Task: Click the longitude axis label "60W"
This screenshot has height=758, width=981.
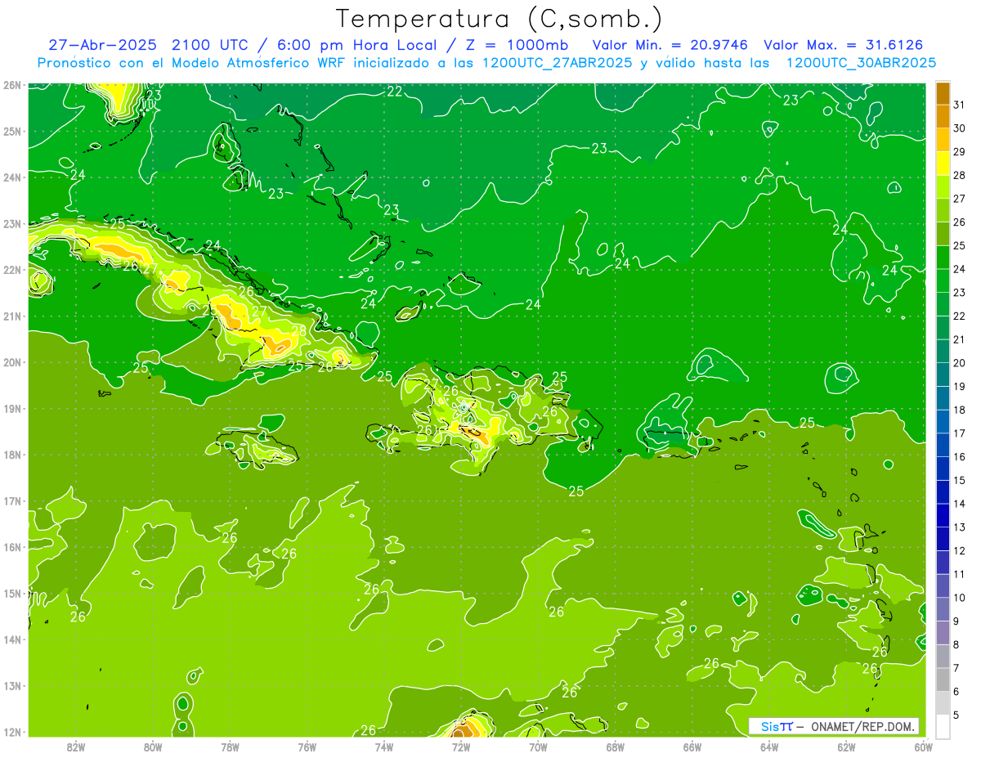Action: 923,747
